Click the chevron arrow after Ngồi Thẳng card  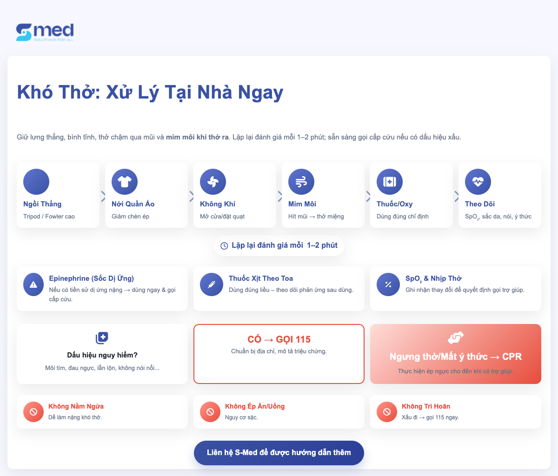click(x=103, y=197)
